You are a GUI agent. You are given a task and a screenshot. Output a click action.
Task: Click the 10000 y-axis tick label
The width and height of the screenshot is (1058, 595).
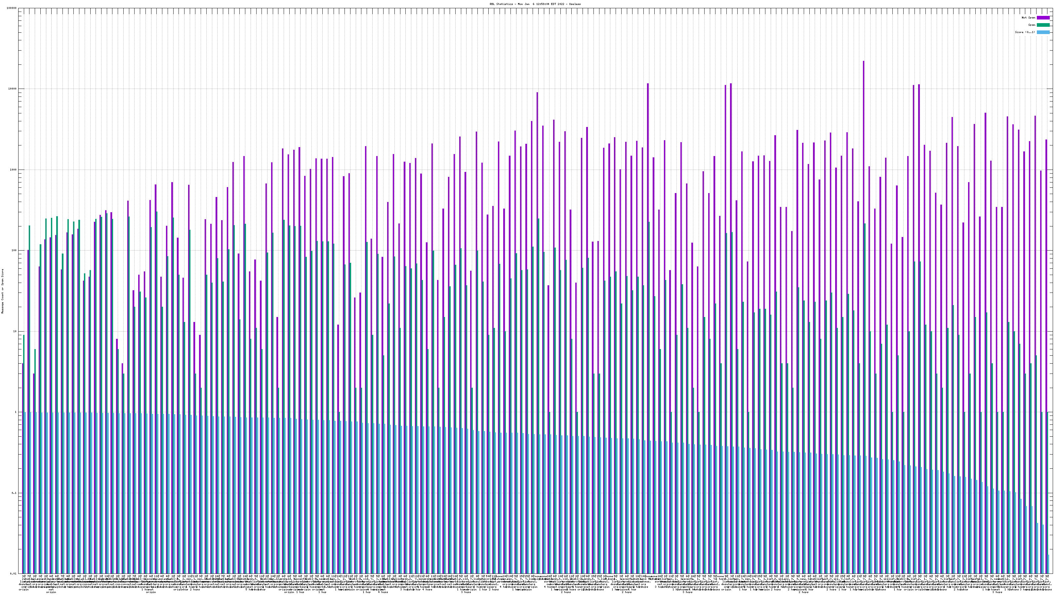point(12,89)
